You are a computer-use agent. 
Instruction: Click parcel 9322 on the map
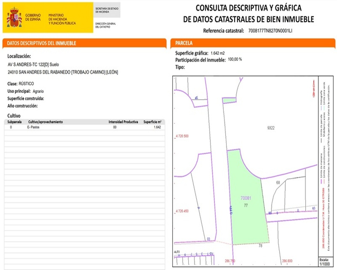point(271,128)
